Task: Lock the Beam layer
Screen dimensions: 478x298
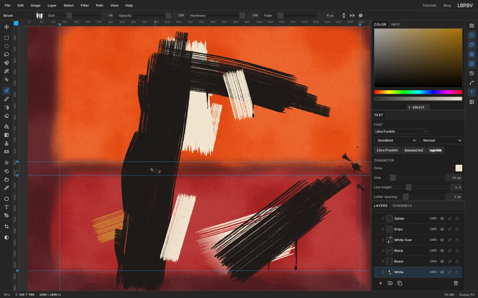Action: (457, 261)
